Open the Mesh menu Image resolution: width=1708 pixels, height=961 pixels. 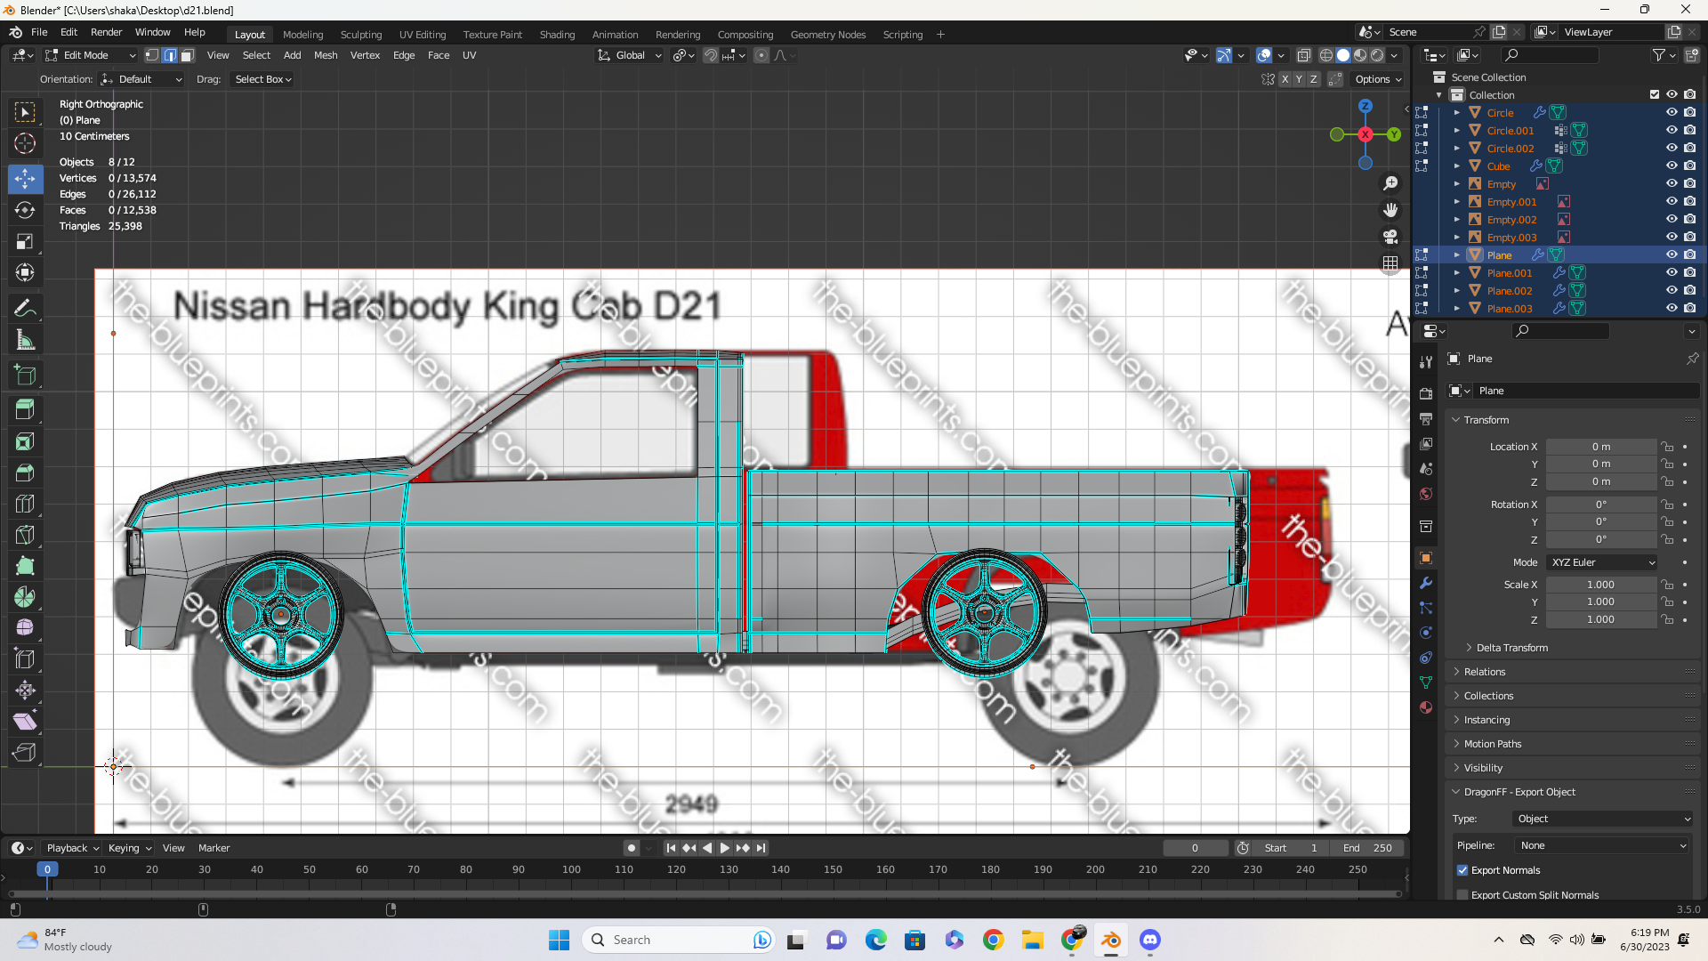tap(326, 55)
